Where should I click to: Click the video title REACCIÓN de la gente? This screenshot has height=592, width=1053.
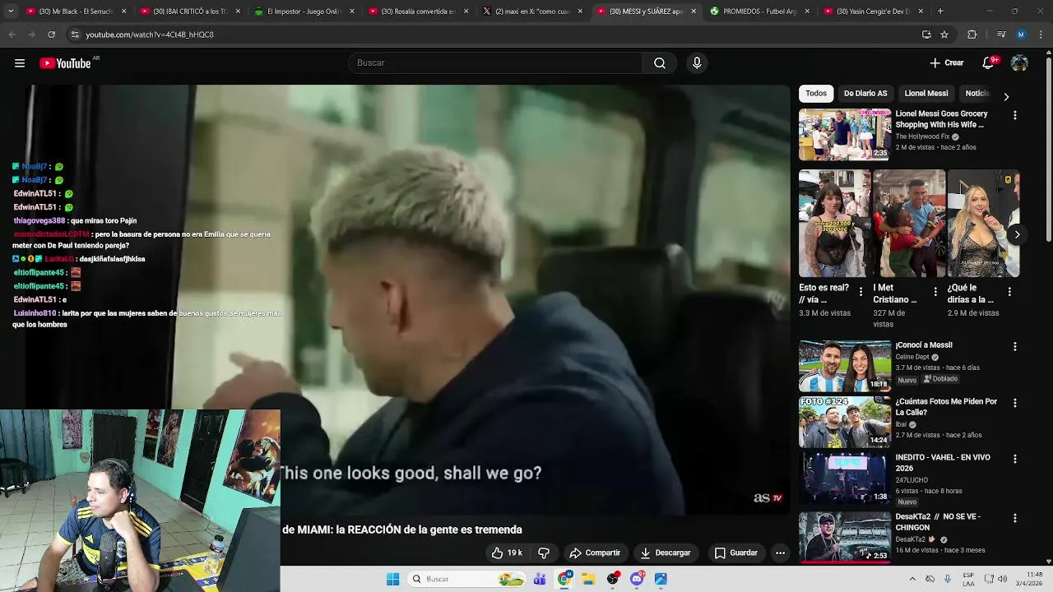point(402,530)
